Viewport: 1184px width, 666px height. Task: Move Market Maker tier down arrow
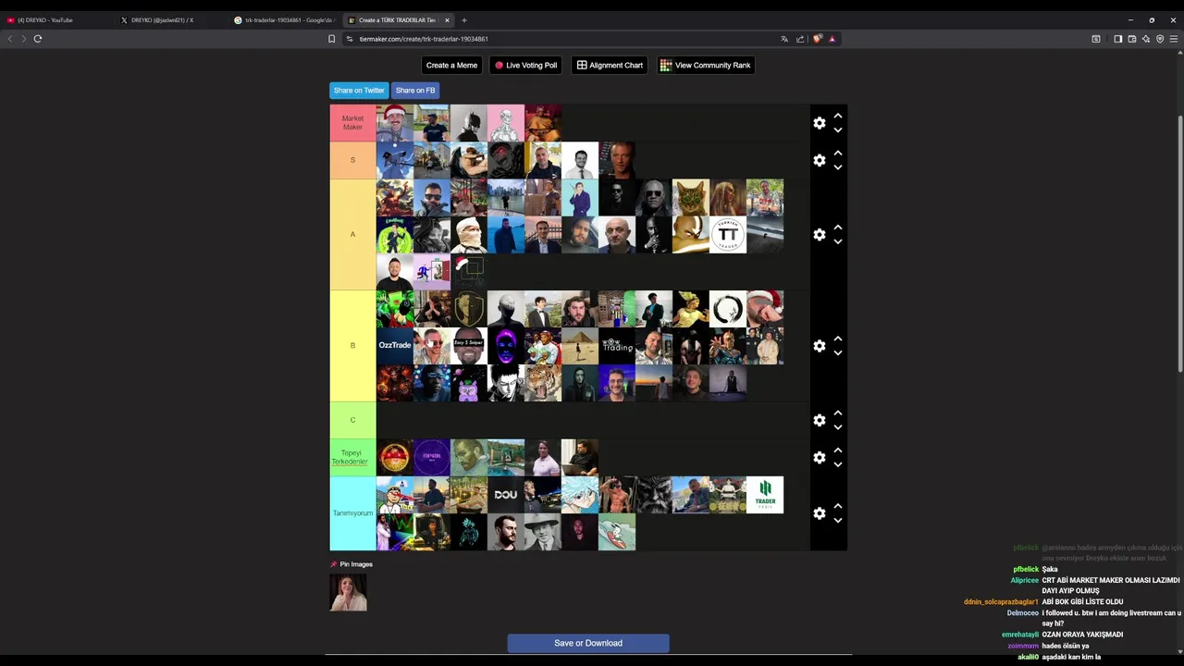pos(837,130)
